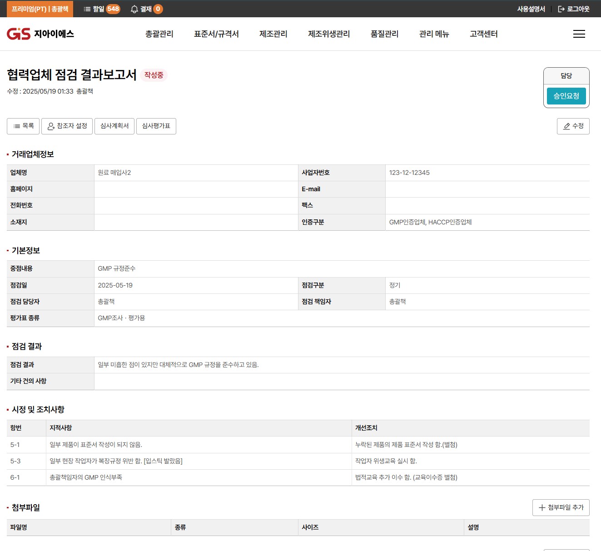The image size is (601, 551).
Task: Select row 5-1 item number
Action: tap(15, 445)
